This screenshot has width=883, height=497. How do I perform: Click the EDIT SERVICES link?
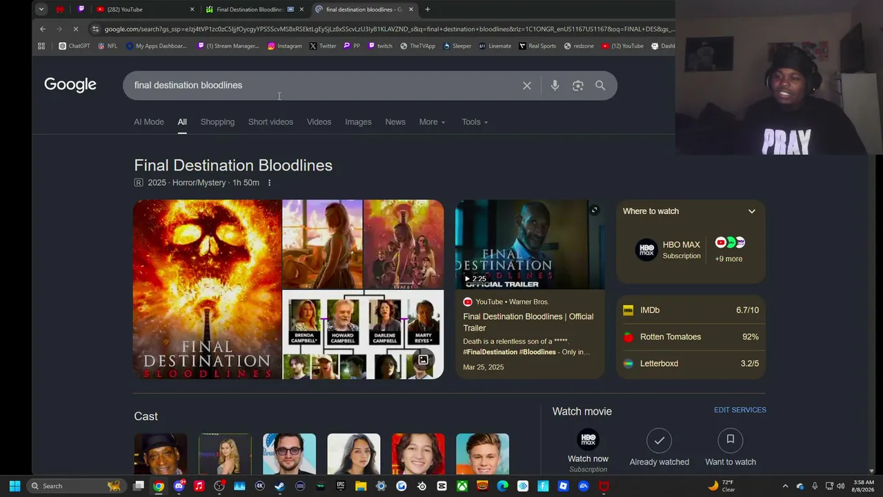(x=740, y=410)
